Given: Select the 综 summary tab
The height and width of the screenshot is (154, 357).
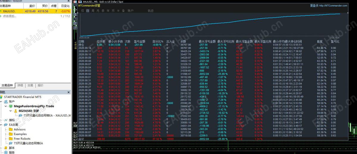Looking at the screenshot, I should pyautogui.click(x=83, y=10).
